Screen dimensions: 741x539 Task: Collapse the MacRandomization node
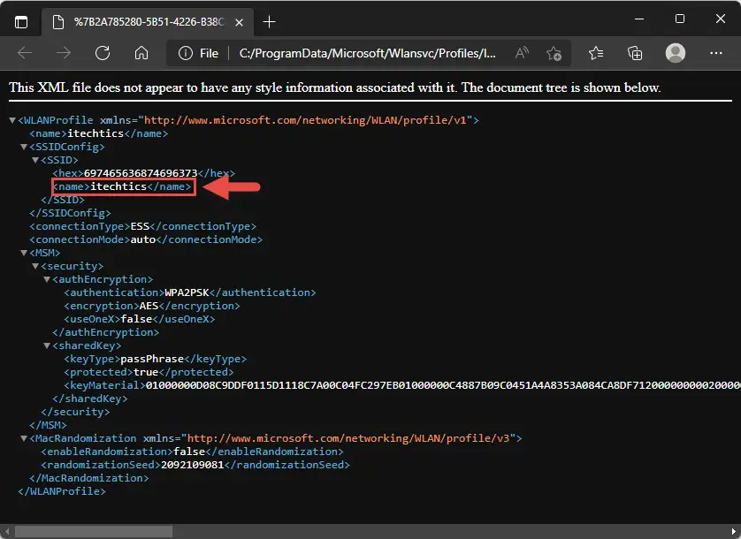point(24,438)
